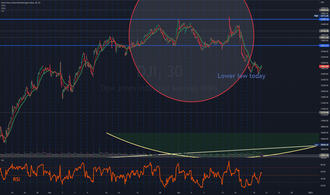
Task: Click the USD currency label on price axis
Action: coord(322,2)
